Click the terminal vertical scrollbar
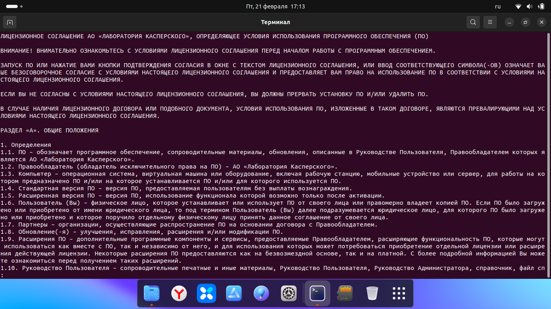The height and width of the screenshot is (309, 551). pyautogui.click(x=548, y=154)
